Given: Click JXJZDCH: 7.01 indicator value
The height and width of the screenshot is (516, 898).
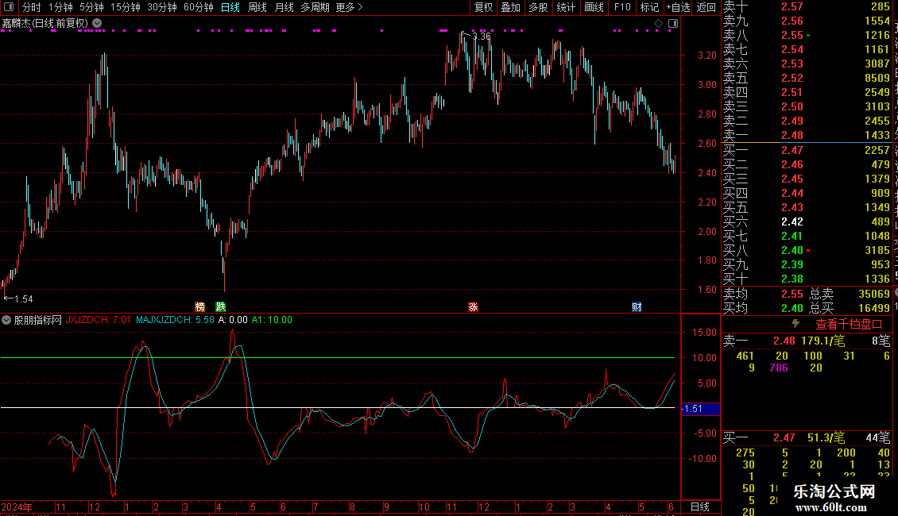Looking at the screenshot, I should (98, 321).
